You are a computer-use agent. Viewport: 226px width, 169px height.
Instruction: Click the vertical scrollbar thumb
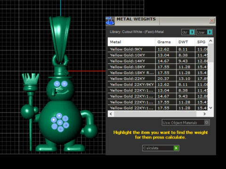click(210, 53)
